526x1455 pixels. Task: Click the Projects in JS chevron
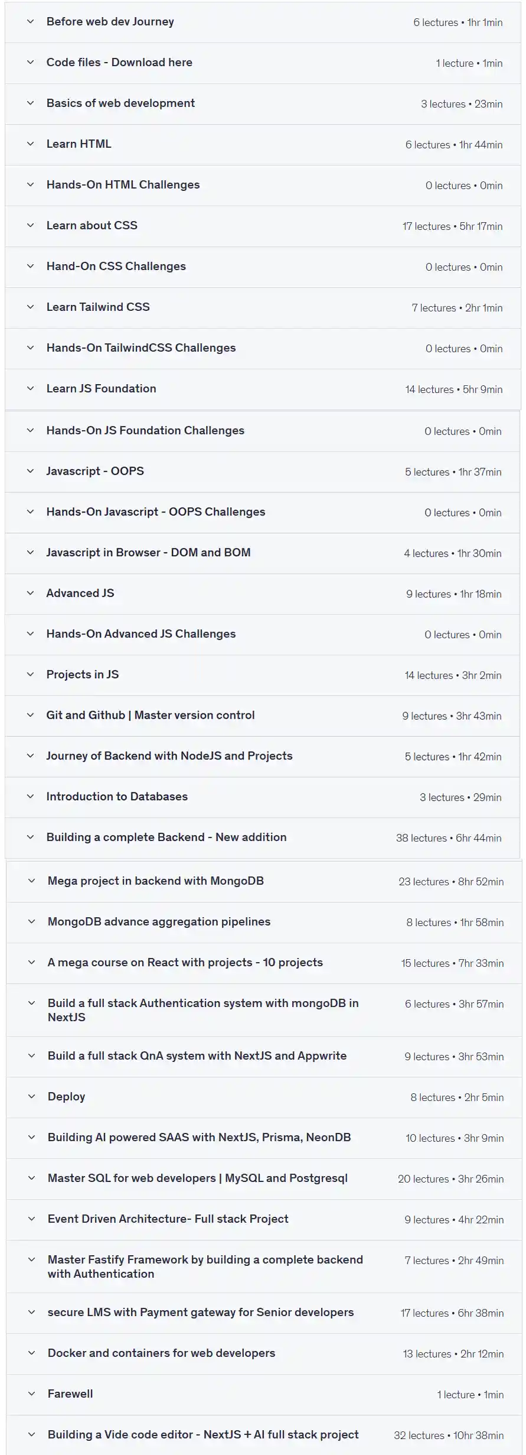[x=31, y=674]
